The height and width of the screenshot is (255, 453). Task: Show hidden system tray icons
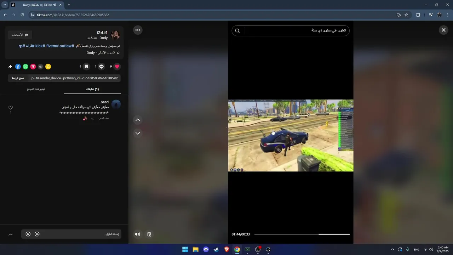(x=392, y=250)
